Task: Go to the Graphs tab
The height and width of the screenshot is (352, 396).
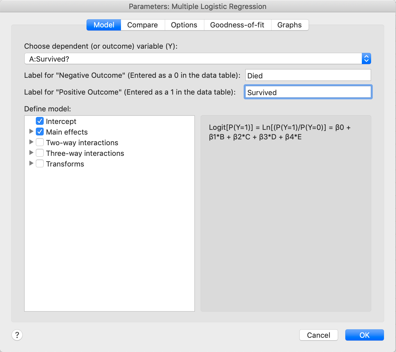Action: pyautogui.click(x=289, y=25)
